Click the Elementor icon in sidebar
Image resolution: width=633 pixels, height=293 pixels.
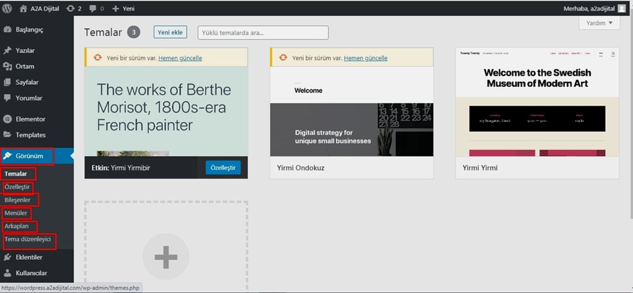pos(7,119)
